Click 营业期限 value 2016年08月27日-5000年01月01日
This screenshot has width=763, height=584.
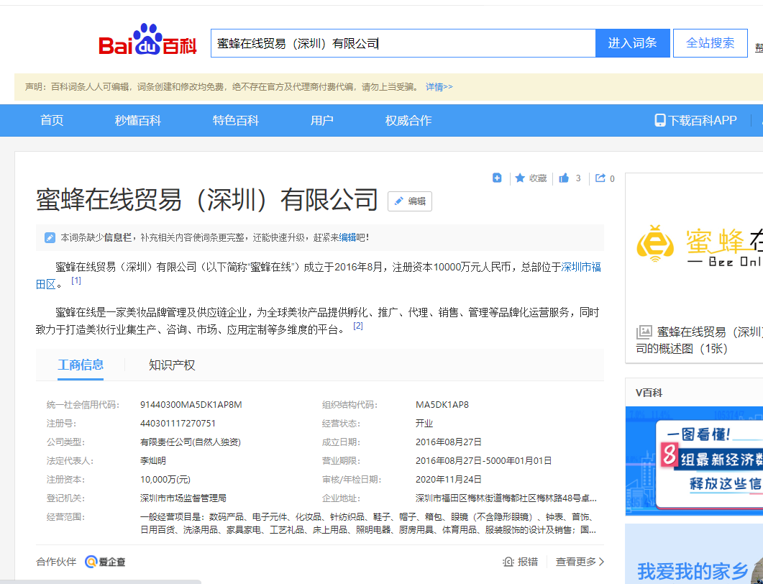pyautogui.click(x=484, y=460)
